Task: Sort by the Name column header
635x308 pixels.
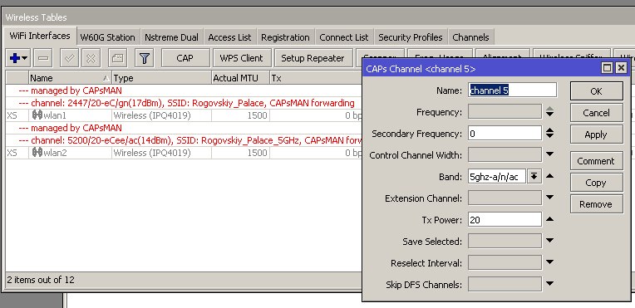Action: click(x=70, y=78)
